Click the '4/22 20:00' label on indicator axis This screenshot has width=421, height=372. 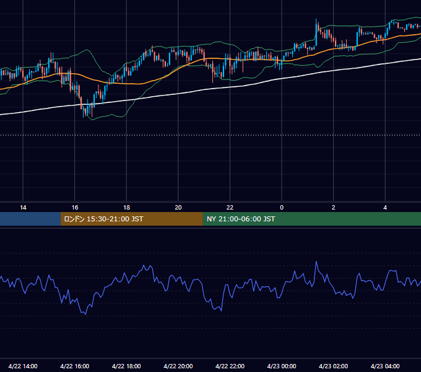(178, 366)
